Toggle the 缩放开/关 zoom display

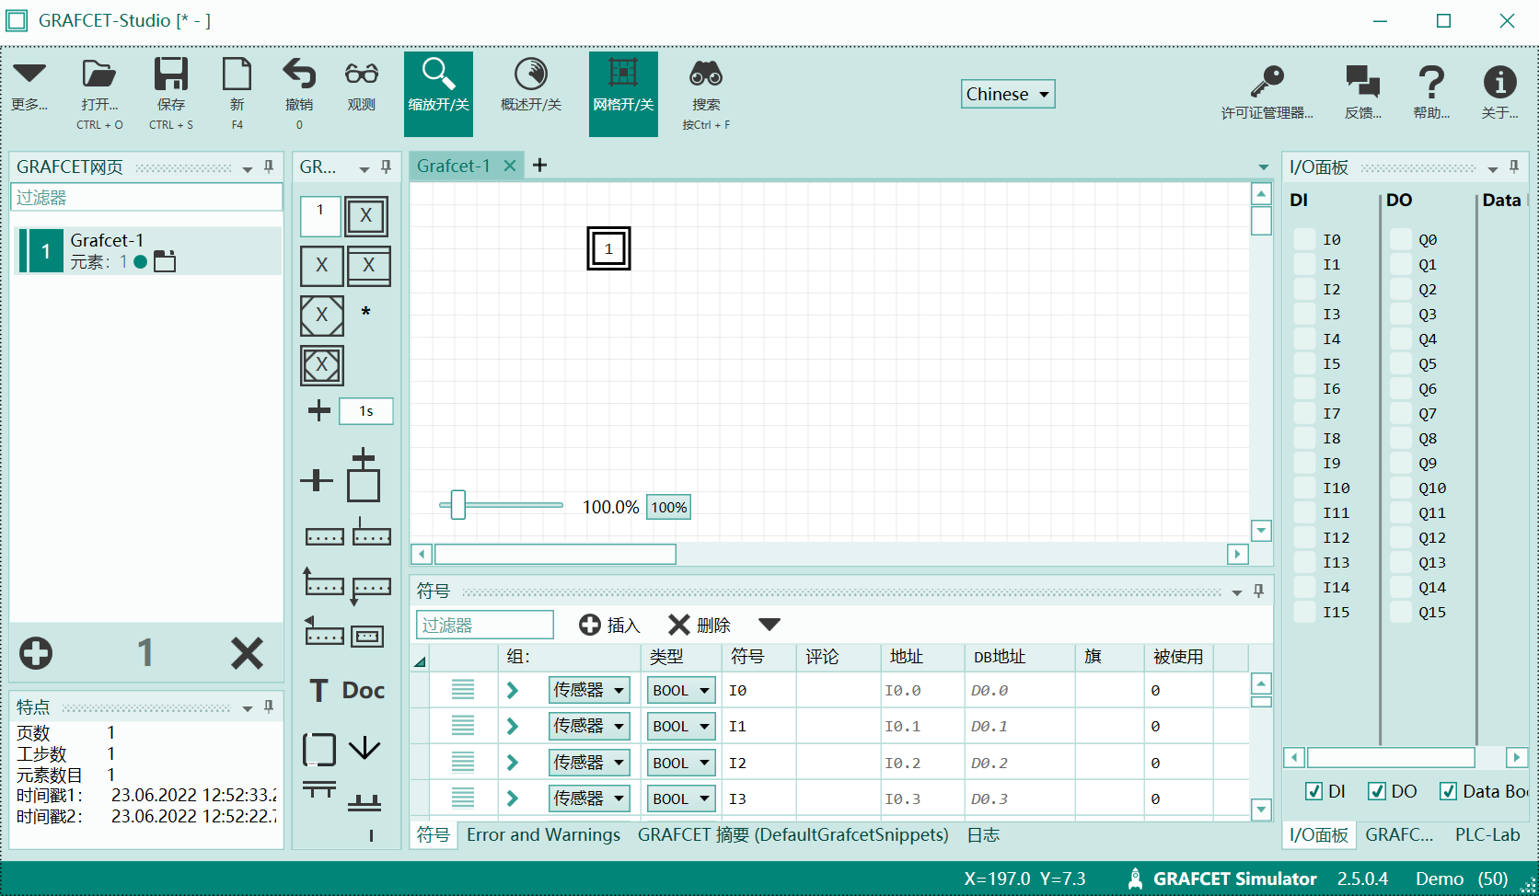tap(438, 94)
